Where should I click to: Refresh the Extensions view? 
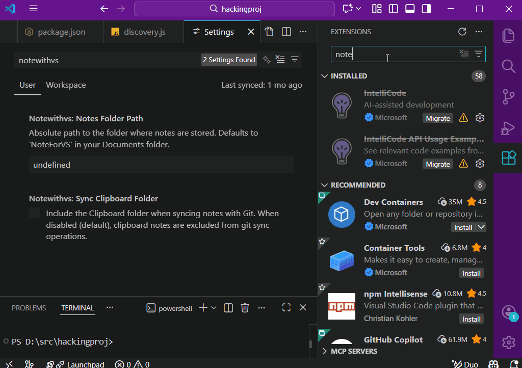click(462, 32)
